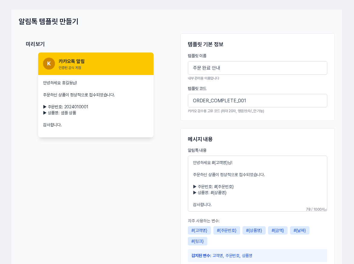The image size is (354, 264).
Task: Click the K avatar icon in preview header
Action: (x=49, y=64)
